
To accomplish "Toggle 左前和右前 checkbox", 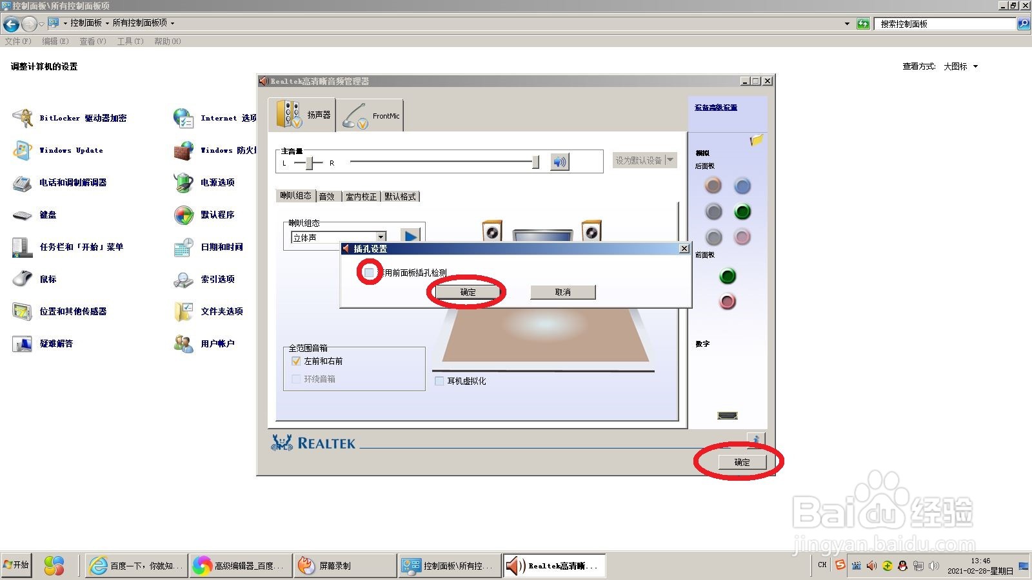I will [296, 361].
